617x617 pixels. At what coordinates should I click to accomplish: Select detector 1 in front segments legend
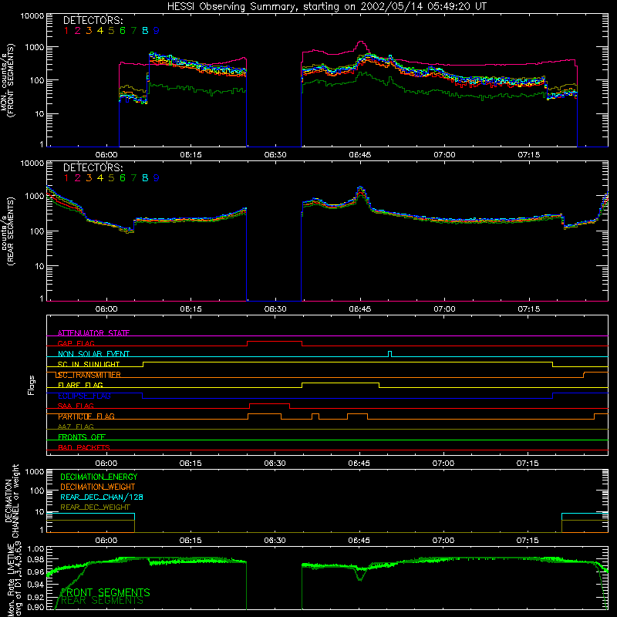click(66, 31)
